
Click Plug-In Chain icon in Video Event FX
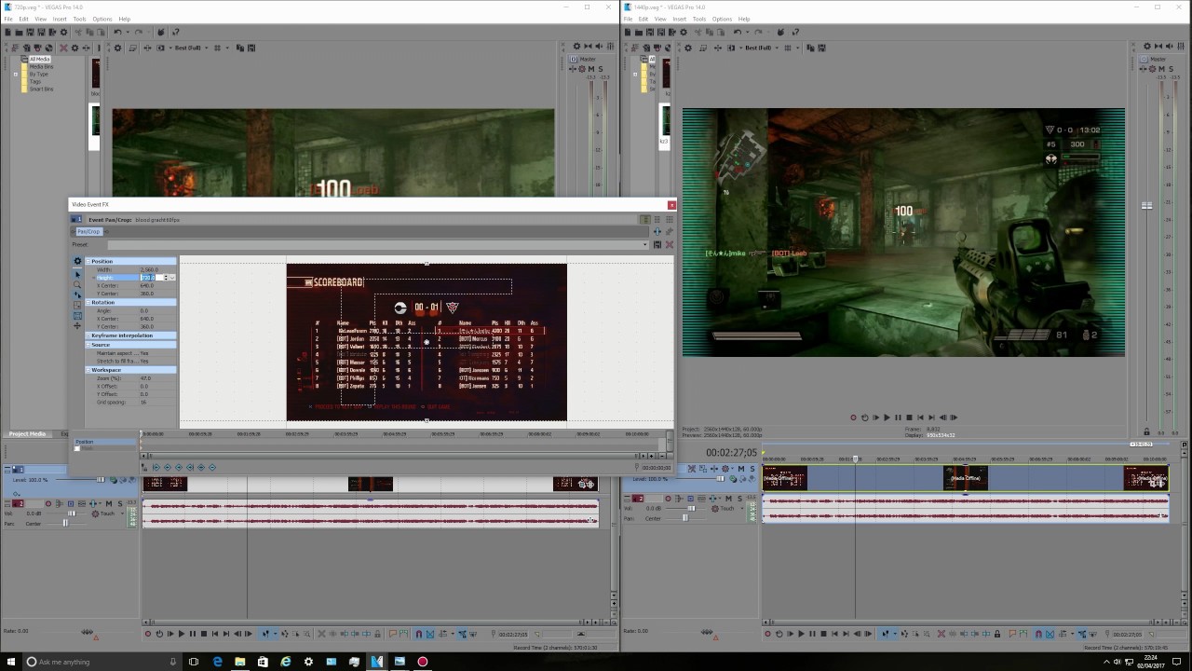click(x=657, y=231)
